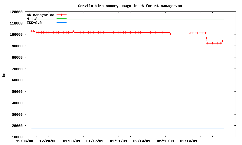
Task: Click the 20000 y-axis tick label
Action: [18, 126]
